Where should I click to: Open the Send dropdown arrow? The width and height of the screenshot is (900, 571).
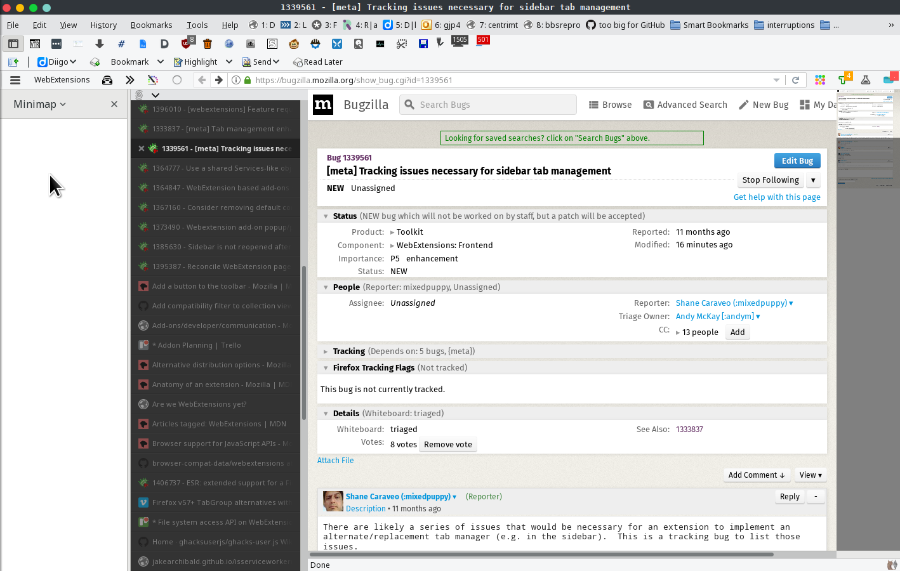(275, 62)
